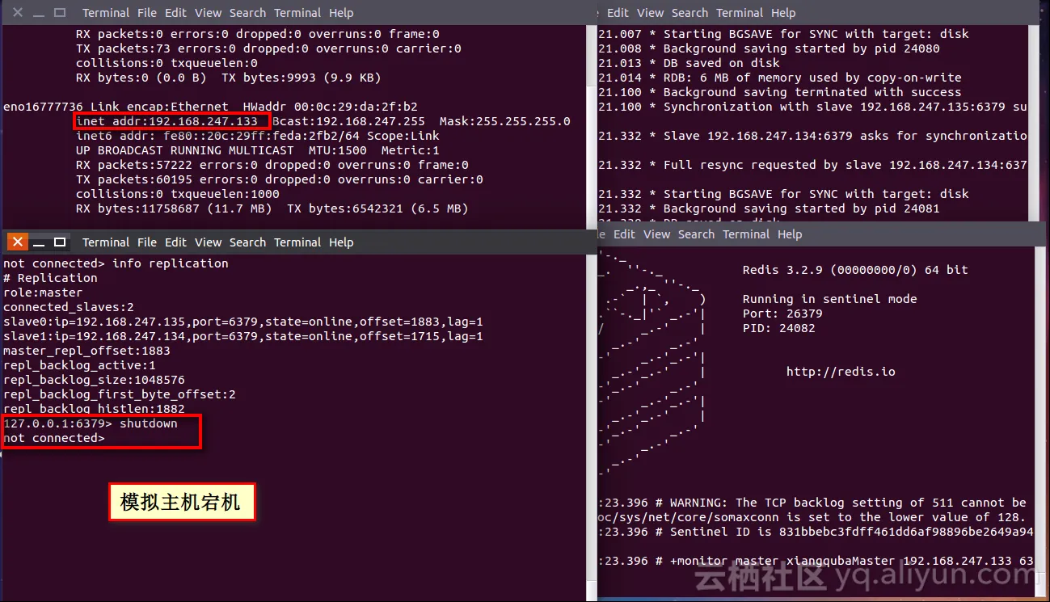The image size is (1050, 602).
Task: Open View menu in ifconfig terminal
Action: click(x=208, y=13)
